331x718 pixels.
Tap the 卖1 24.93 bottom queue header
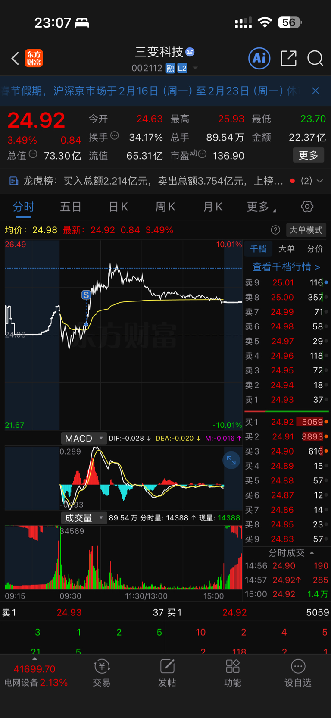point(83,612)
